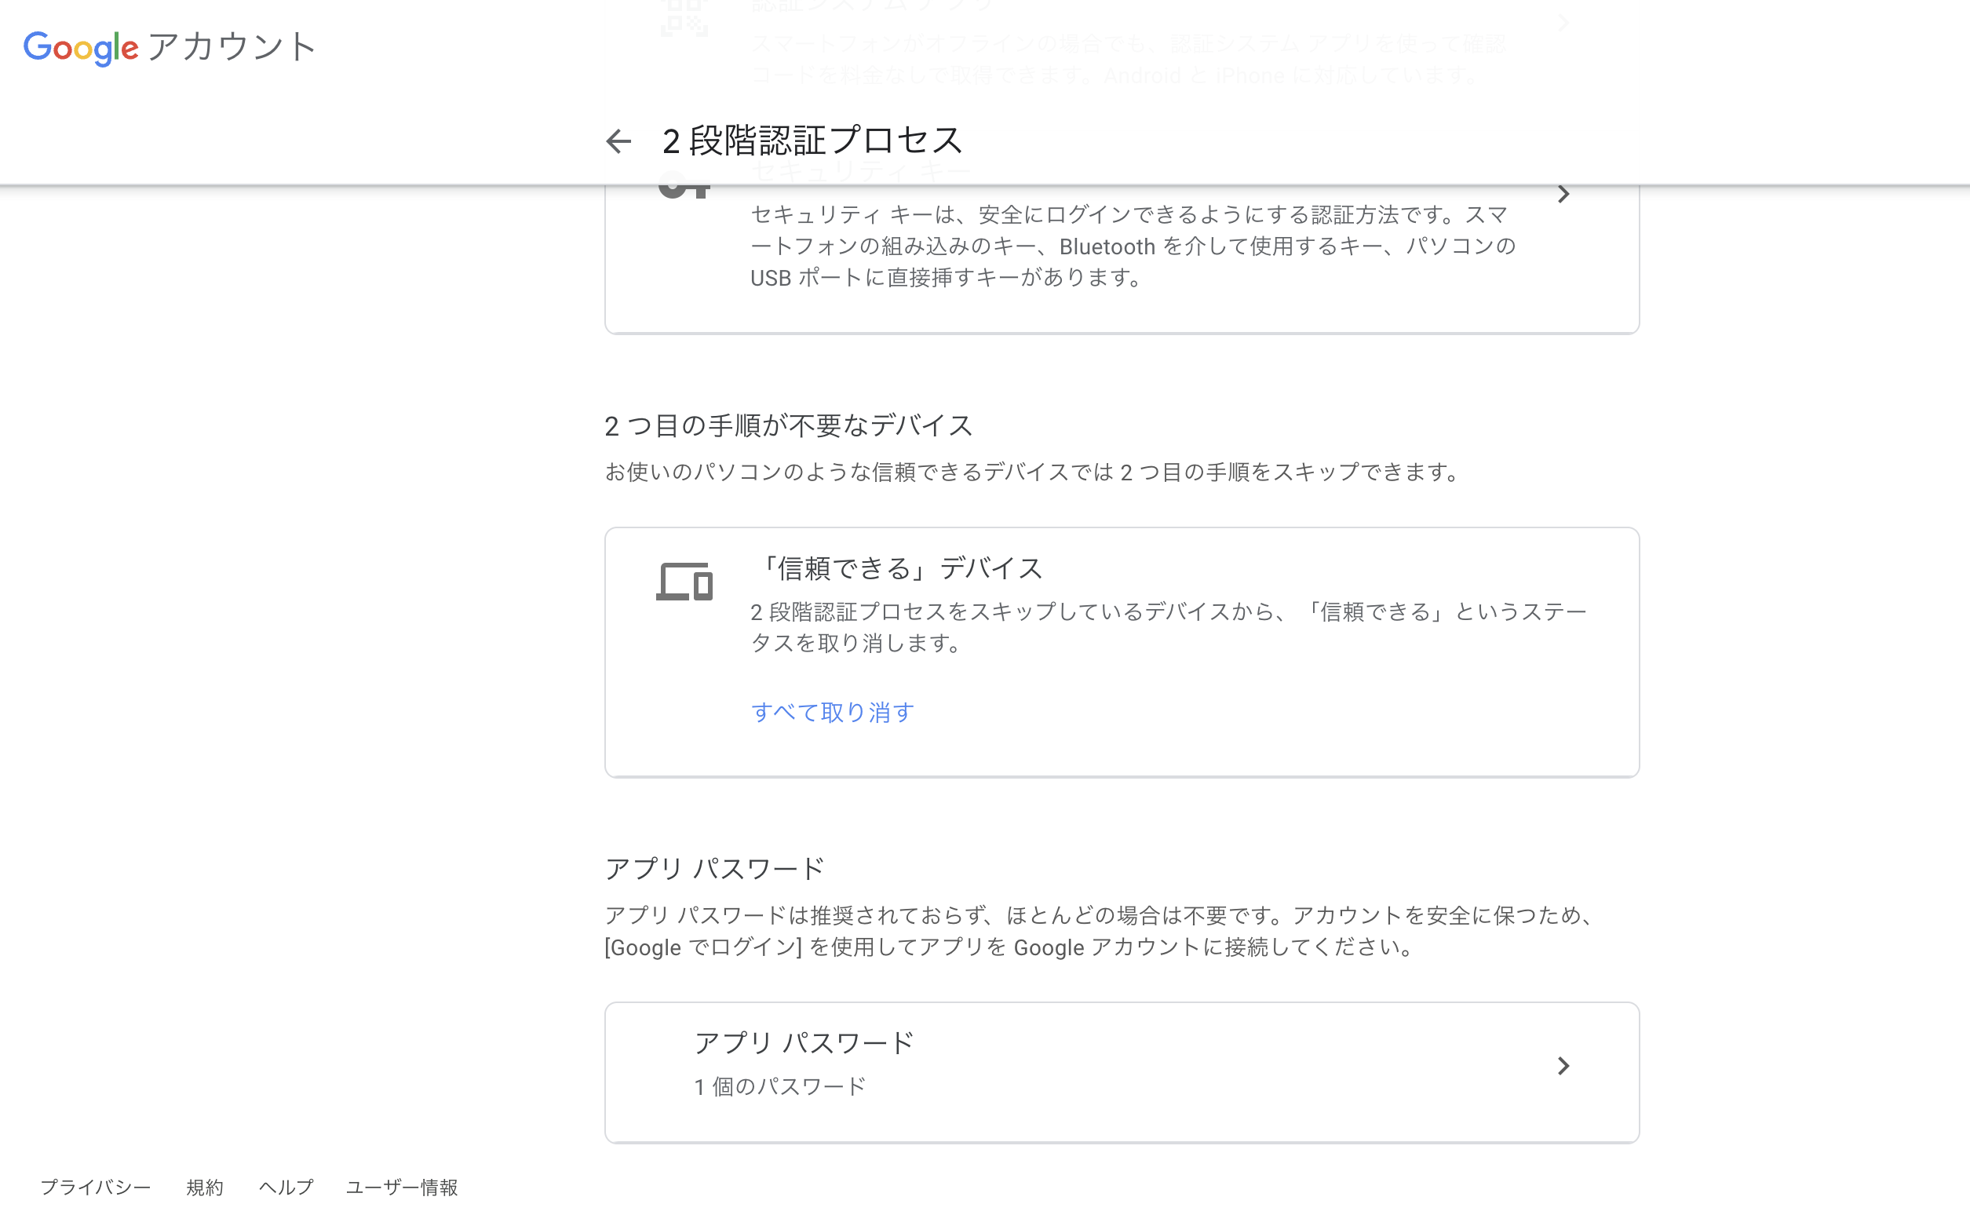Open the ヘルプ footer link

click(x=286, y=1187)
